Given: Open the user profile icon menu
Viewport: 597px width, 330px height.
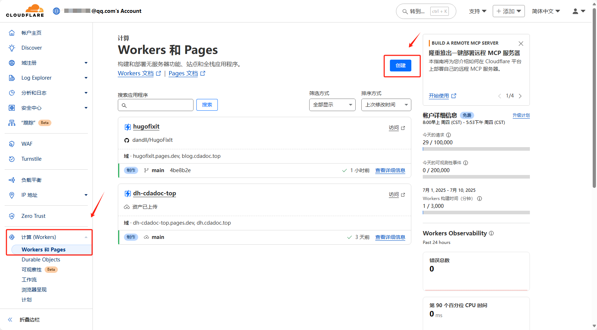Looking at the screenshot, I should (578, 11).
